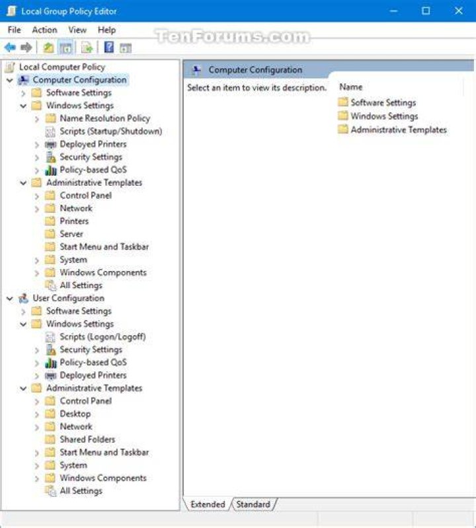Select Windows Components under User Configuration
The height and width of the screenshot is (528, 476).
point(103,478)
